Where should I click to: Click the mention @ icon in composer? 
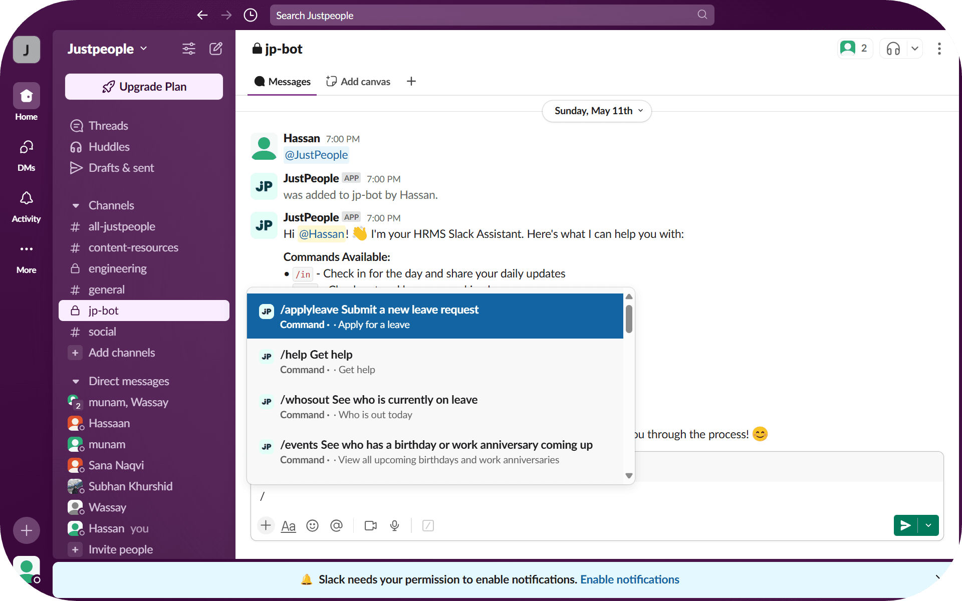[336, 525]
